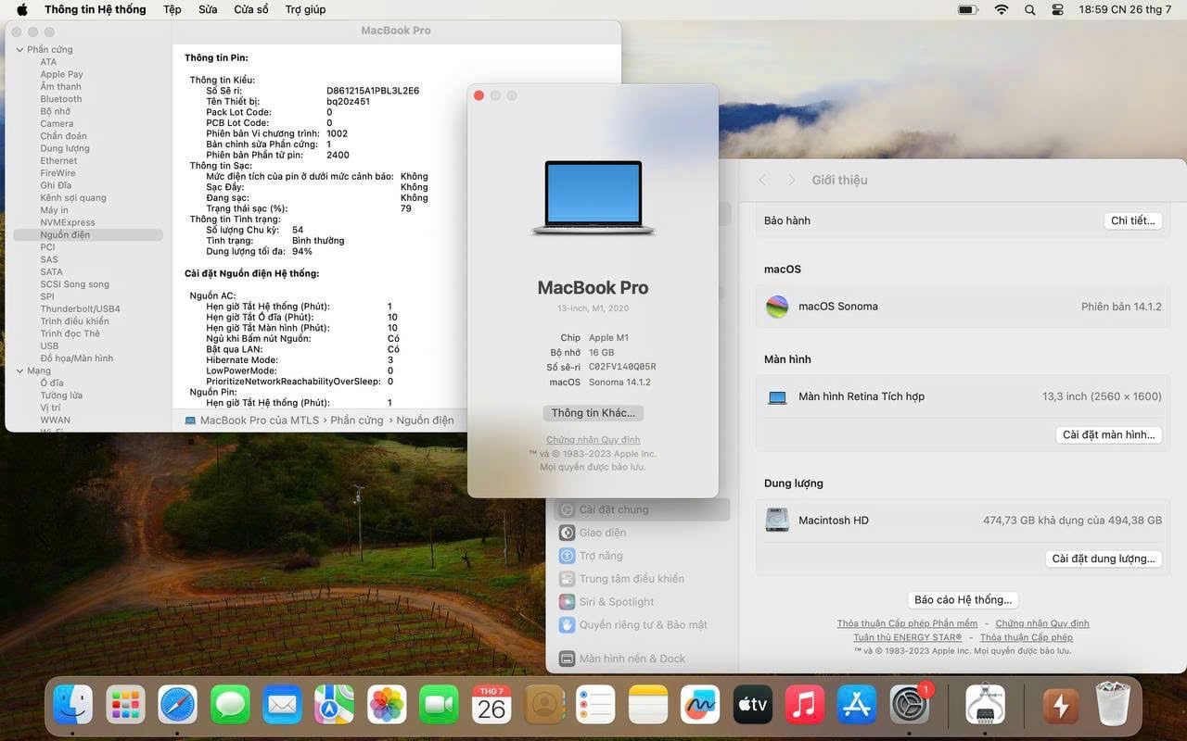1187x741 pixels.
Task: Open Giao diện in Settings sidebar
Action: (x=642, y=533)
